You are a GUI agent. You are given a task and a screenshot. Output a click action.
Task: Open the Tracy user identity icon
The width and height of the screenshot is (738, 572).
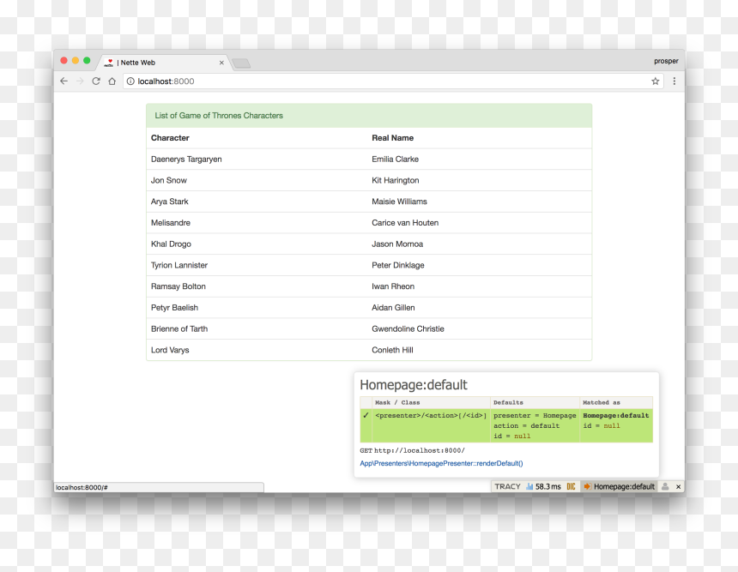[x=665, y=486]
